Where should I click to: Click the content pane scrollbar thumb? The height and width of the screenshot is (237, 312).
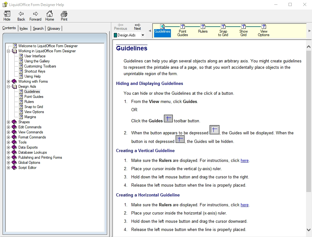(309, 121)
